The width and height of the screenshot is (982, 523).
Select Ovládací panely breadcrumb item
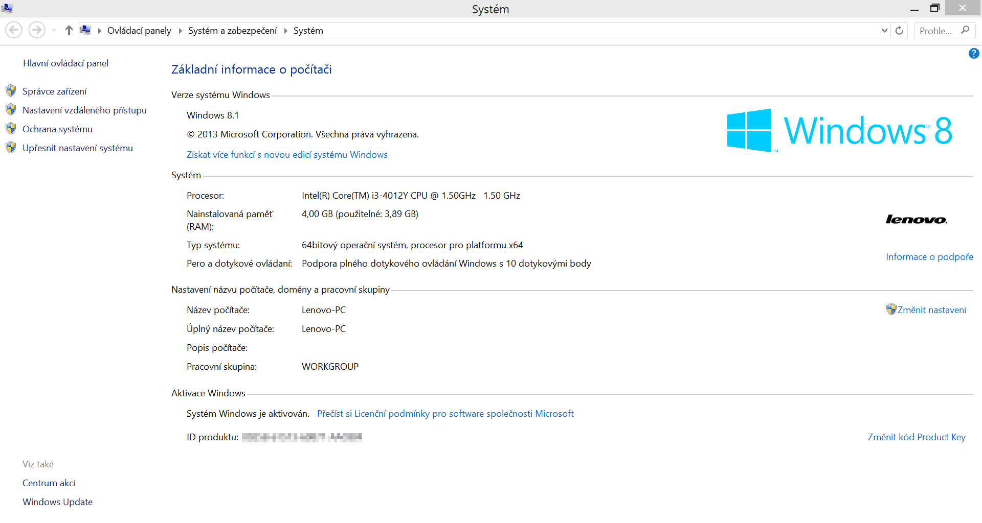(x=139, y=31)
